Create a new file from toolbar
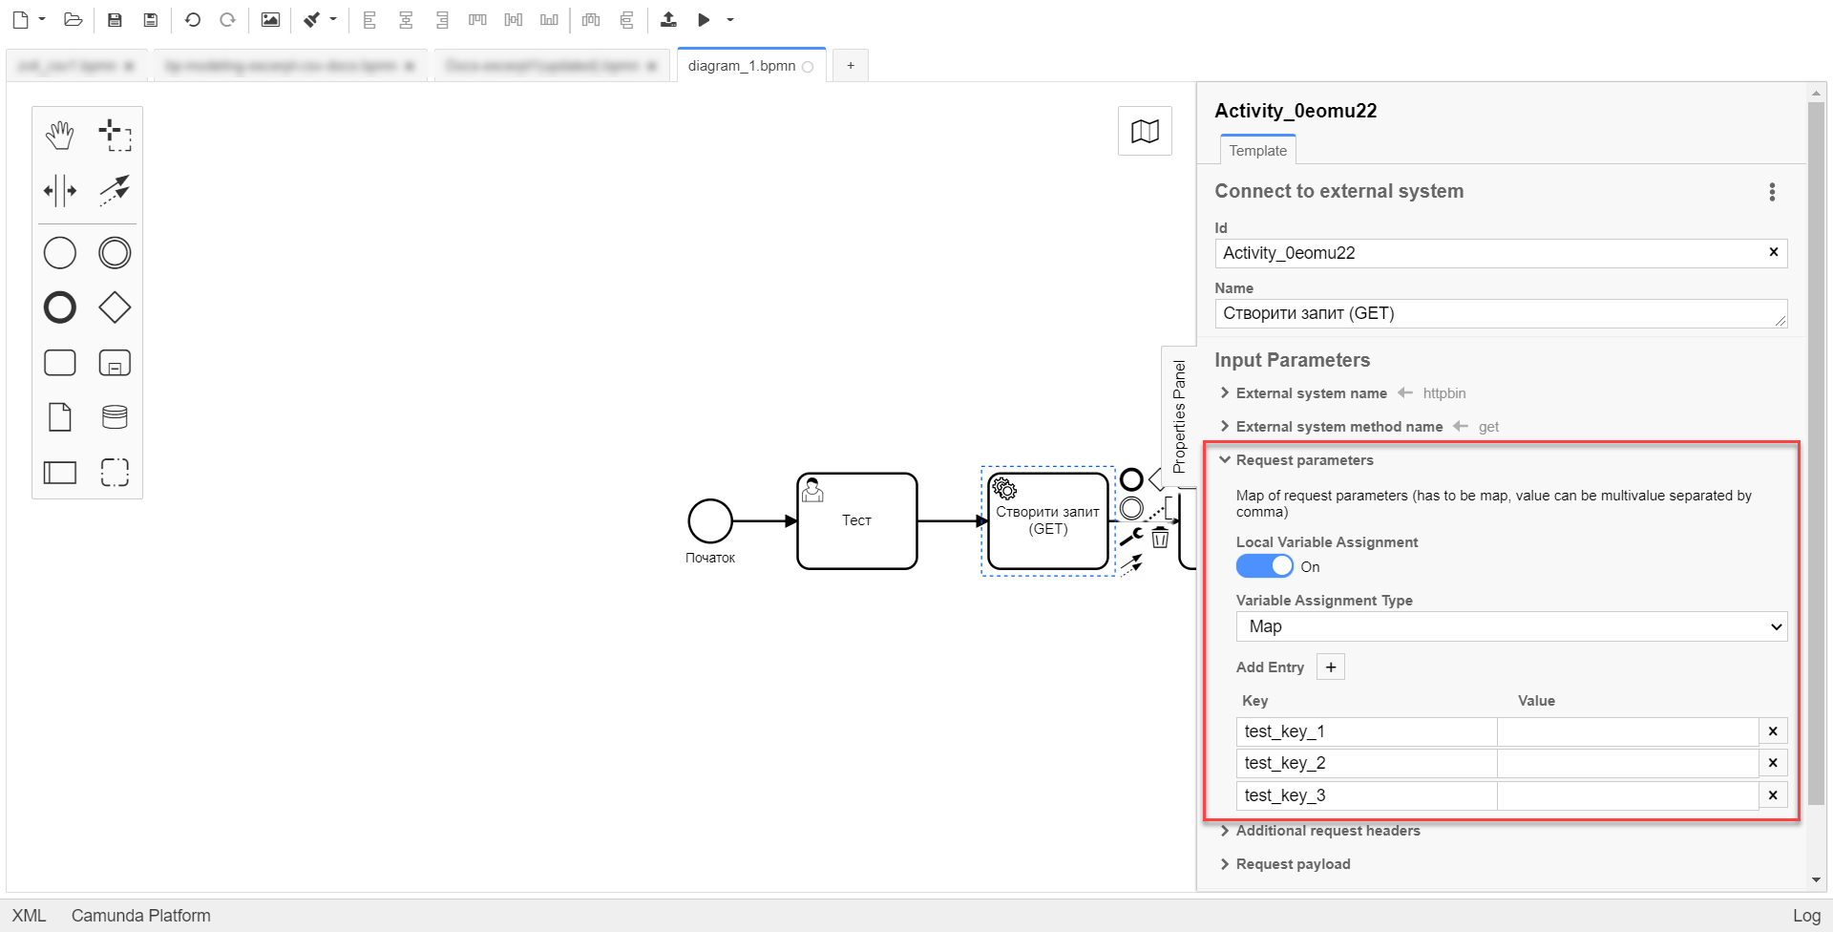Viewport: 1833px width, 932px height. pos(20,19)
